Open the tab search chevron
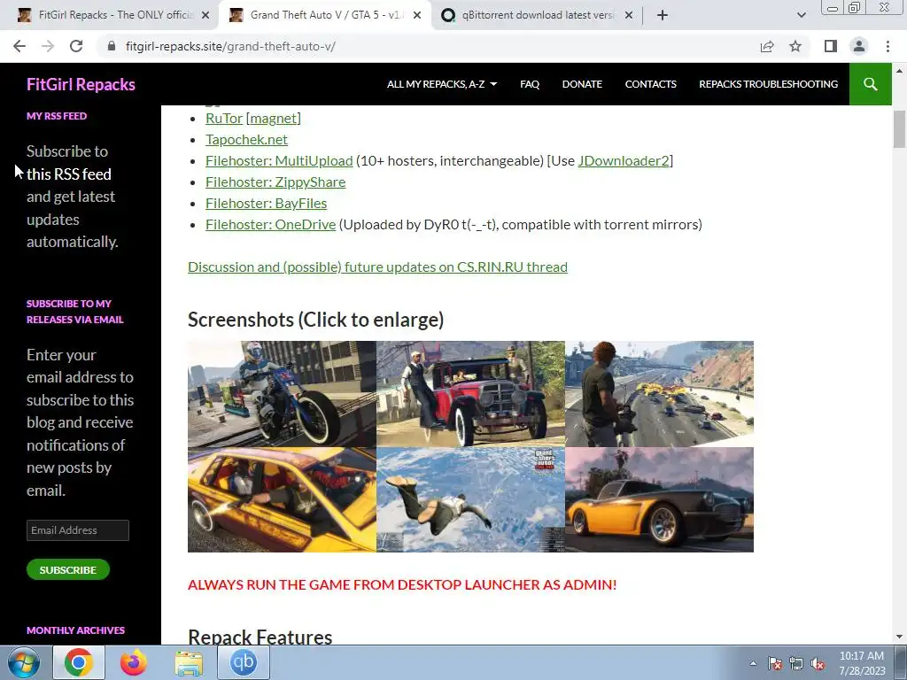907x680 pixels. pos(801,15)
